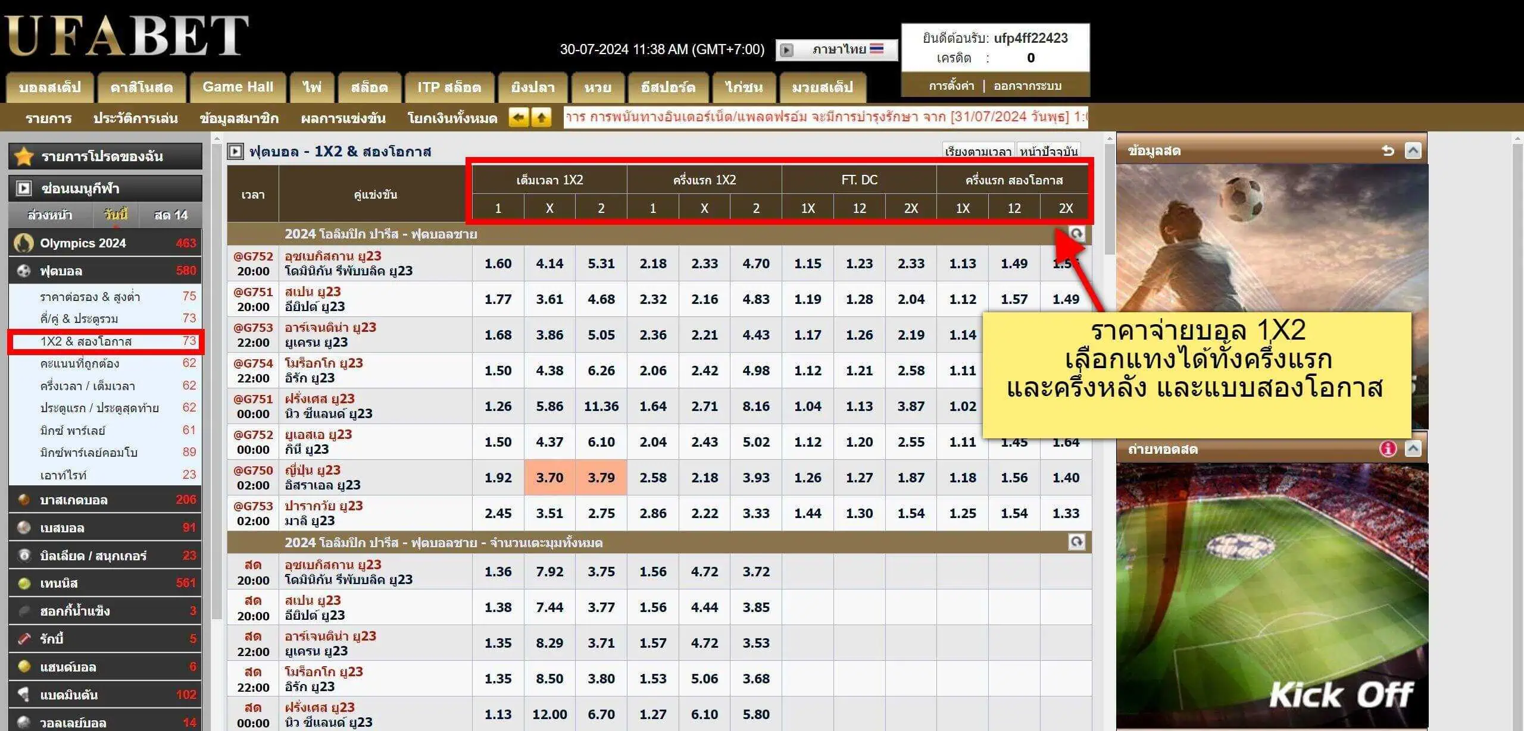Click odds 11.36 in France U23 row
1524x731 pixels.
pyautogui.click(x=601, y=406)
